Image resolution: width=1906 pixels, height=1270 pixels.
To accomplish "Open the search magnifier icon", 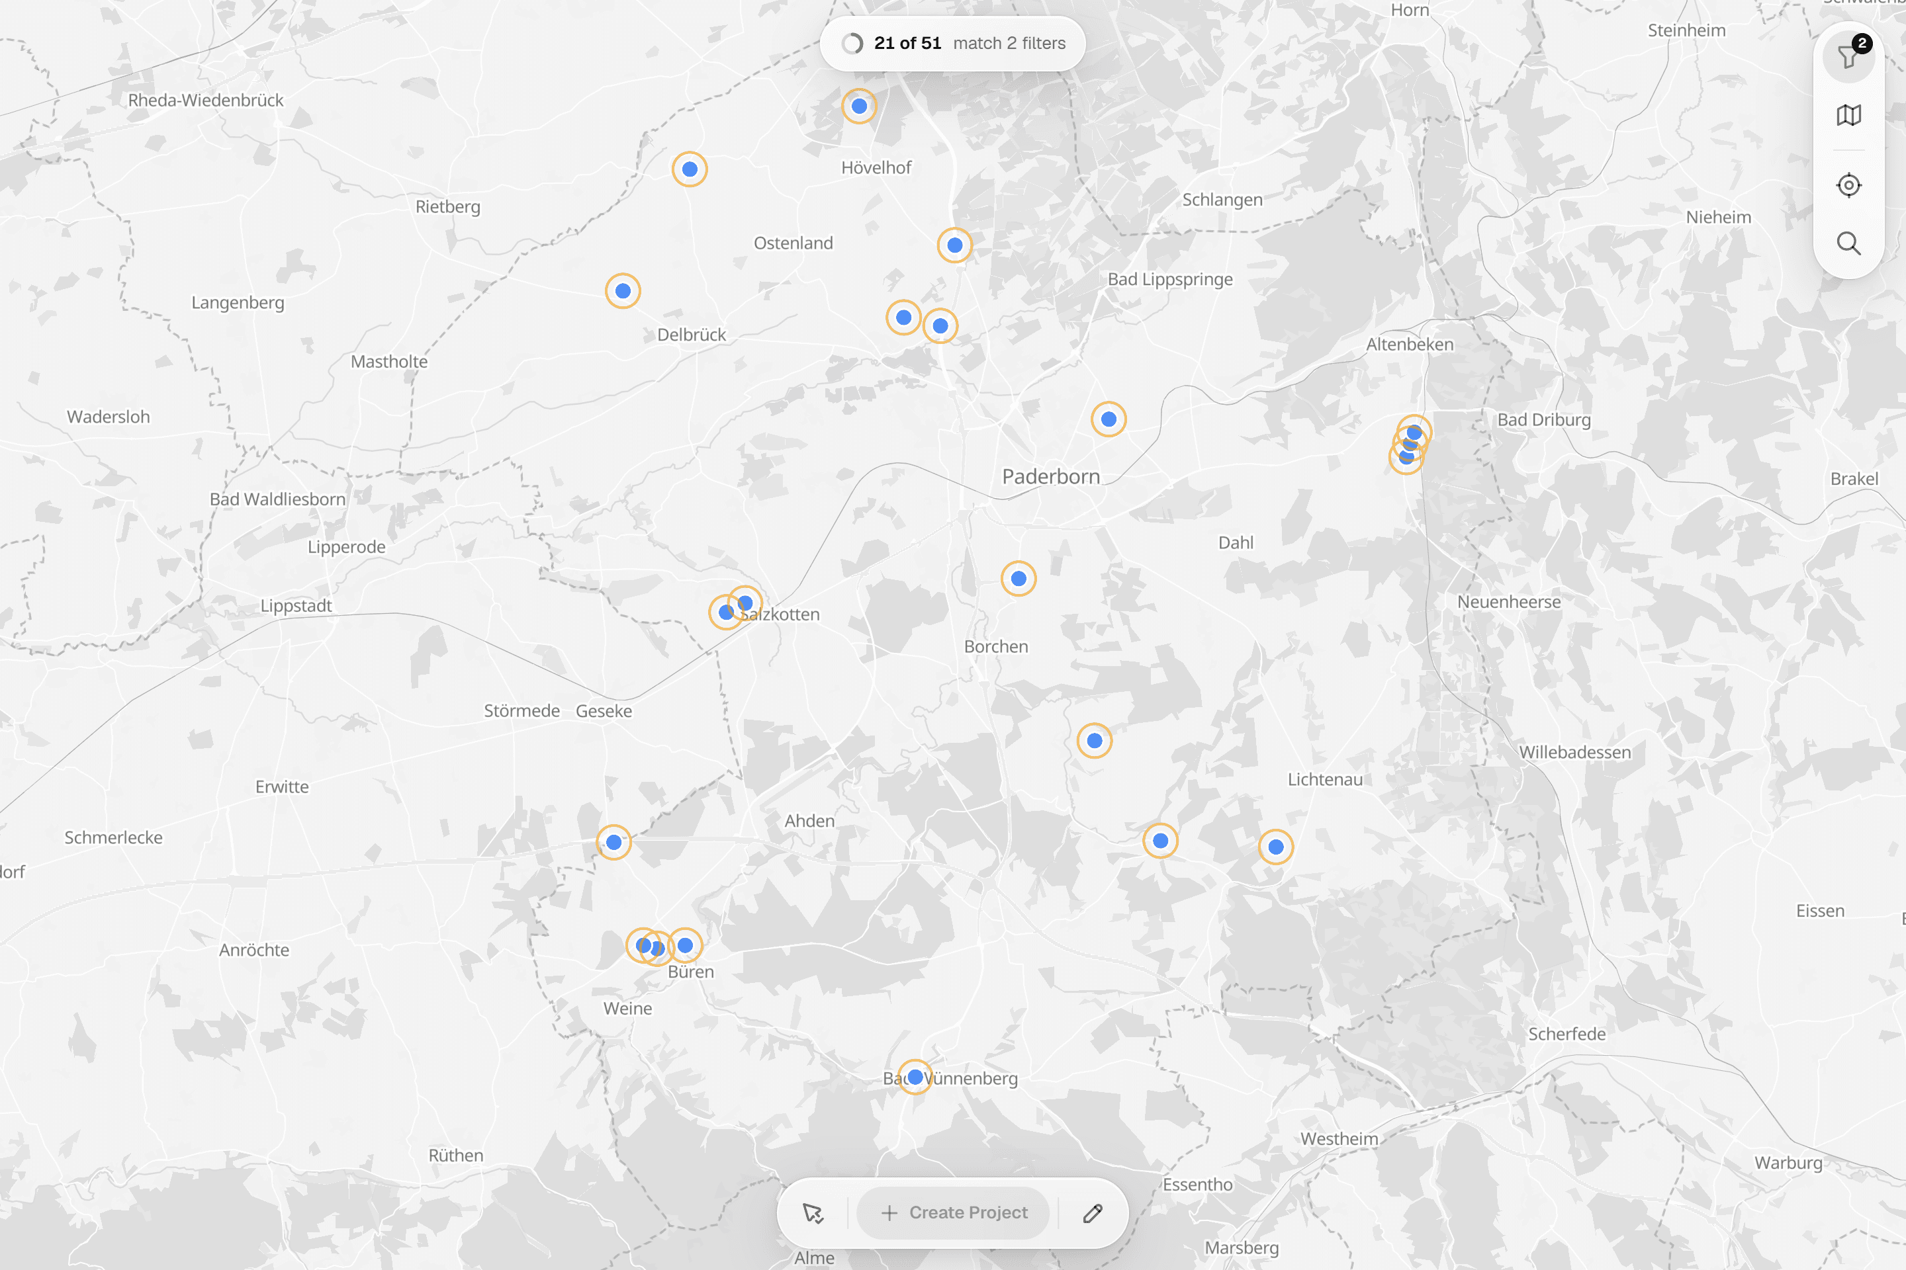I will click(1848, 243).
